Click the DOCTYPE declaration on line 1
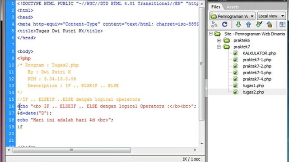This screenshot has height=162, width=289. coord(108,4)
